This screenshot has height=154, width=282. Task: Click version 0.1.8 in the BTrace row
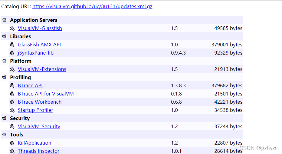[x=176, y=94]
